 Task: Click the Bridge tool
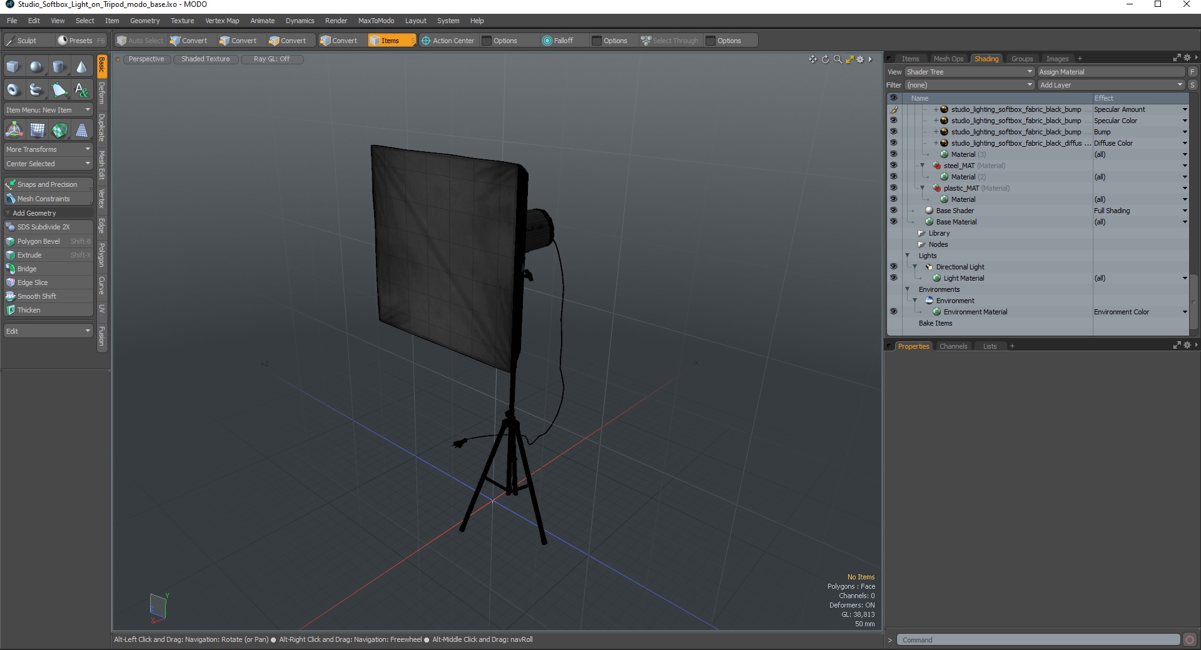coord(48,269)
